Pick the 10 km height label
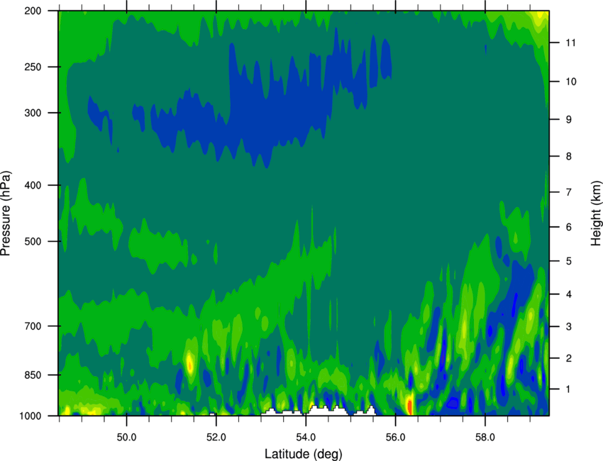Viewport: 603px width, 461px height. click(x=571, y=82)
